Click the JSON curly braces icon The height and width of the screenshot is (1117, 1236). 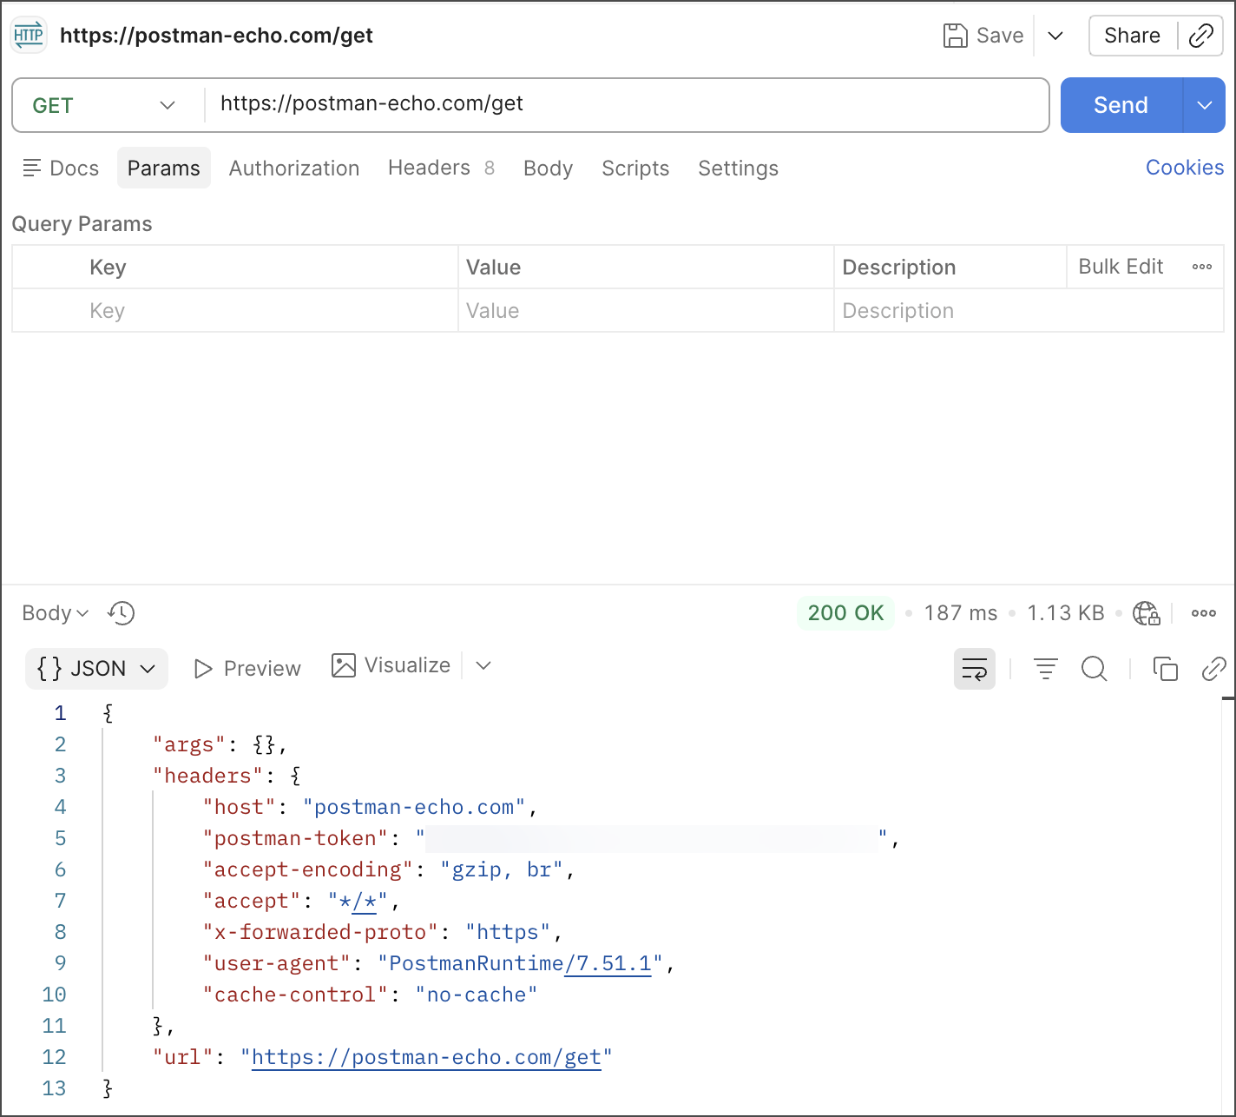pos(49,668)
